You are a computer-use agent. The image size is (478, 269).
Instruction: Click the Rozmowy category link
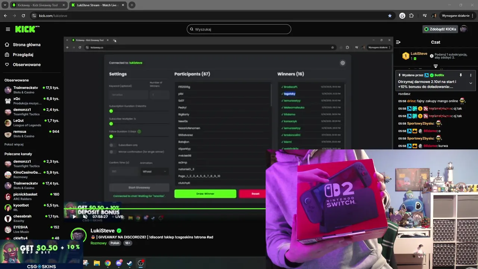coord(99,243)
